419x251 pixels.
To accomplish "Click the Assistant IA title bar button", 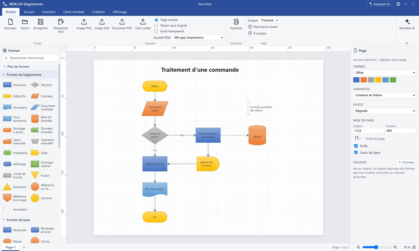I will tap(379, 4).
